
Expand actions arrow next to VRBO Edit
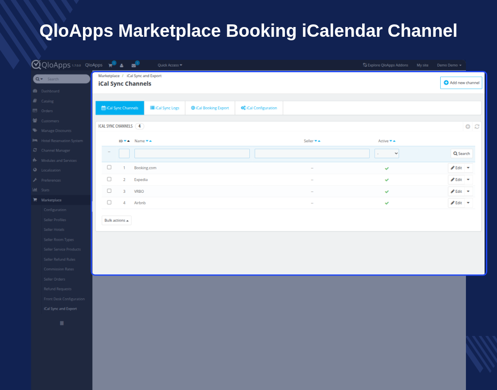tap(468, 191)
